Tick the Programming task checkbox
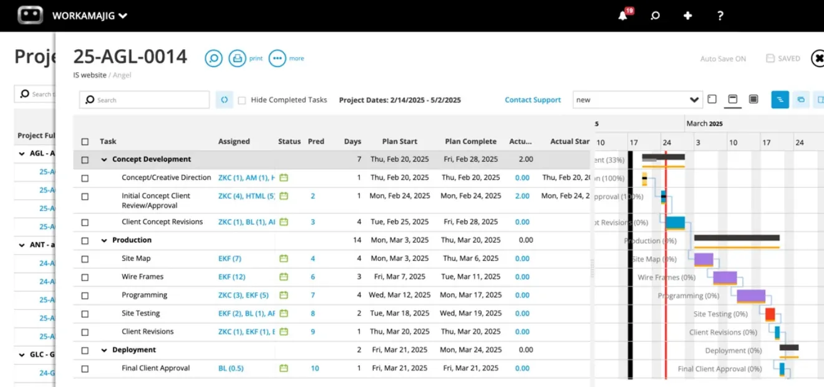 pyautogui.click(x=85, y=296)
